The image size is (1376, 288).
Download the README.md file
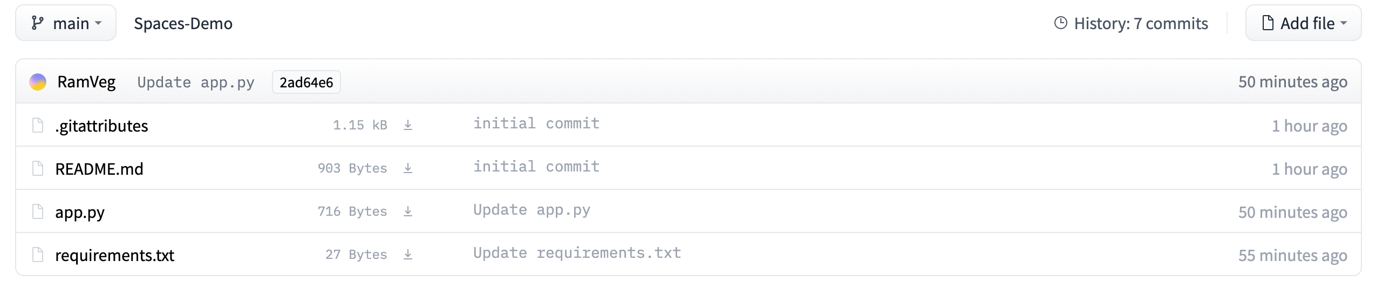coord(408,168)
